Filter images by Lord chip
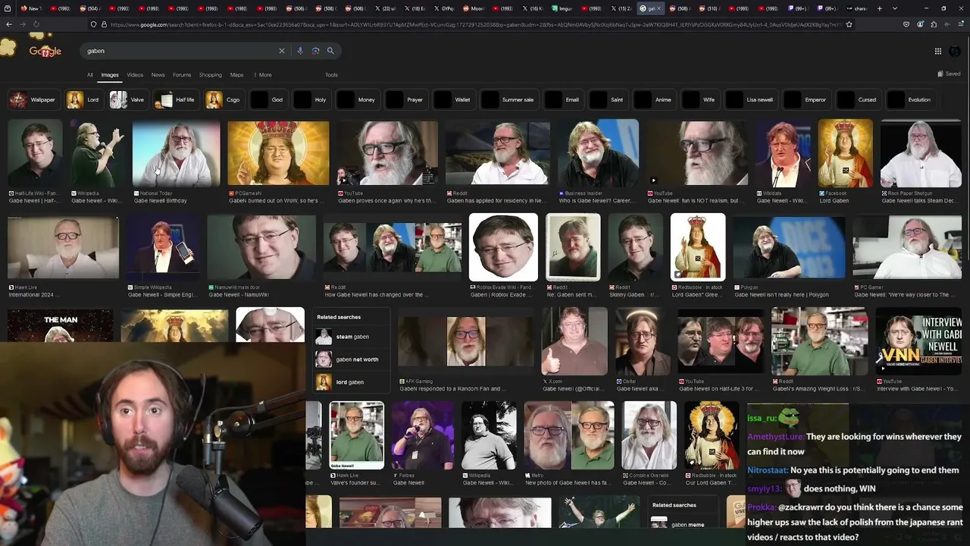Viewport: 970px width, 546px height. coord(83,100)
